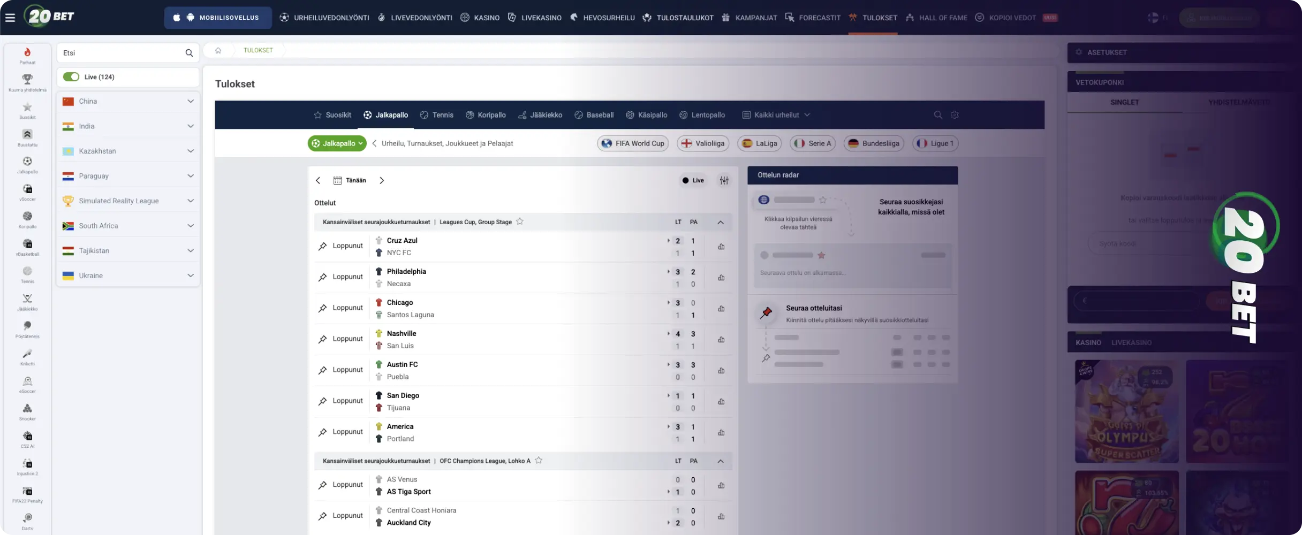Open the Tänään date picker
Viewport: 1302px width, 535px height.
tap(350, 180)
